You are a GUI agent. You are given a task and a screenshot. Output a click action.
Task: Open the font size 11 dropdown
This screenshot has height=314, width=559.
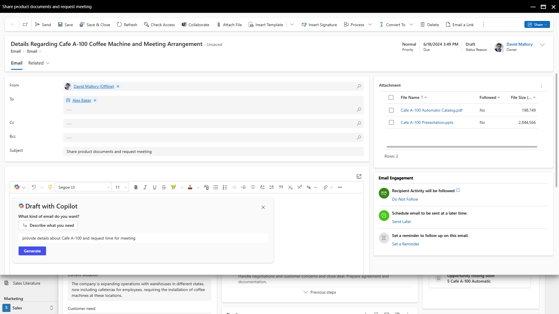tap(121, 188)
